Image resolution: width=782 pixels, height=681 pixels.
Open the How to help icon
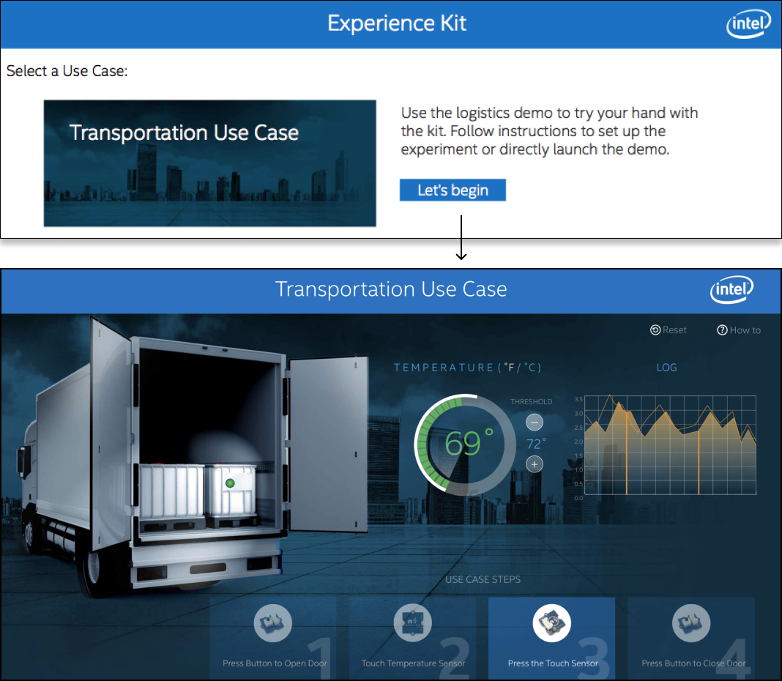[x=721, y=330]
